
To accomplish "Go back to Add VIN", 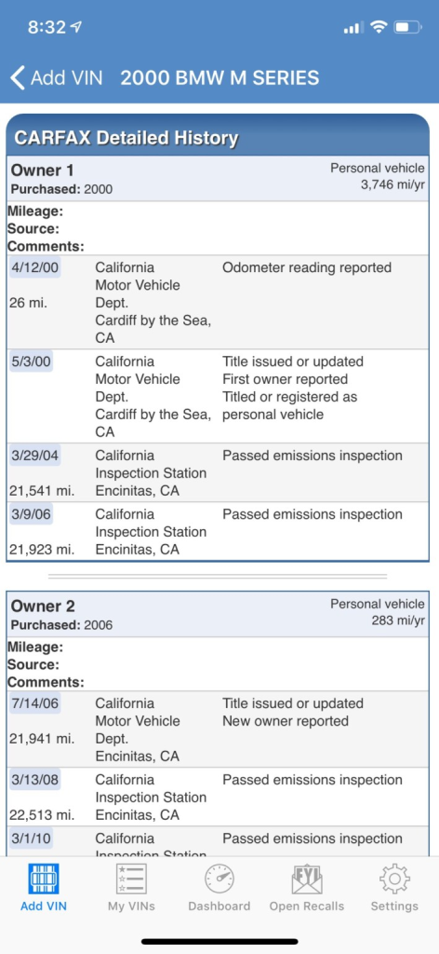I will (57, 78).
